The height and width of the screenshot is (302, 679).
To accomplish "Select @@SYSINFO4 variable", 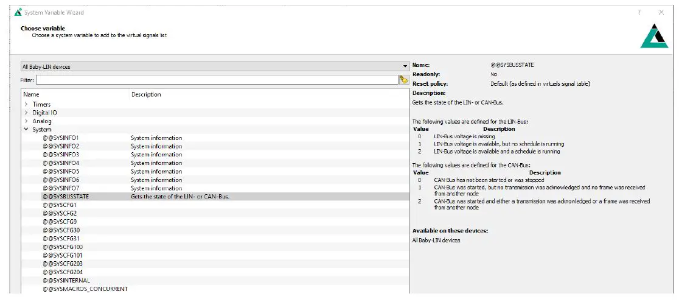I will (x=61, y=163).
